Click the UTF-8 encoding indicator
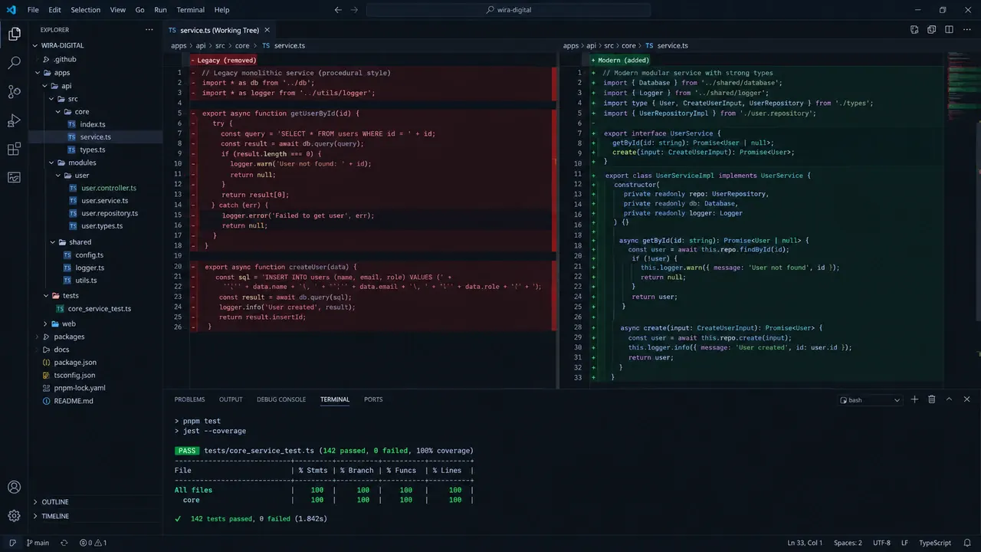Image resolution: width=981 pixels, height=552 pixels. click(x=881, y=543)
